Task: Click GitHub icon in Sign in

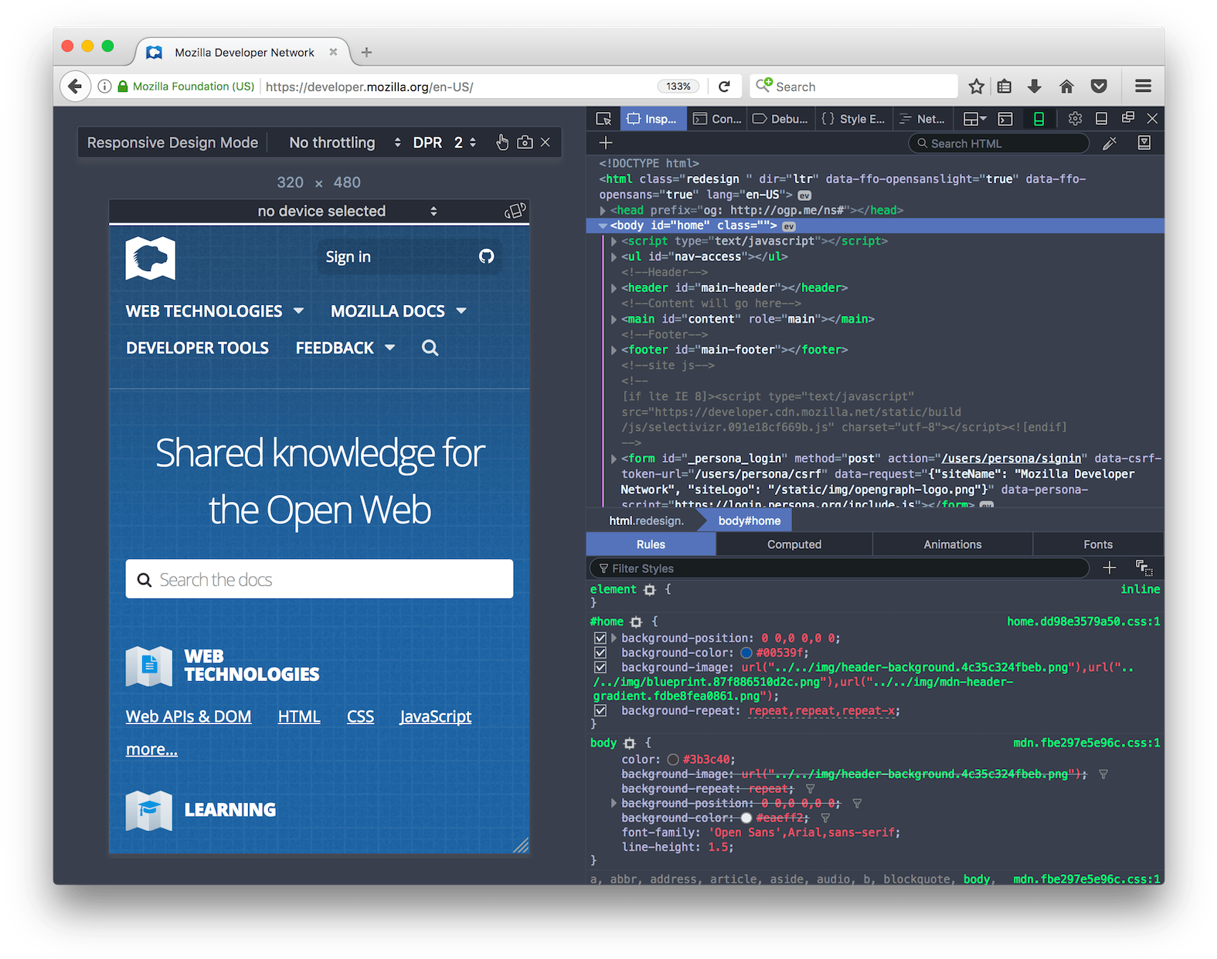Action: point(486,256)
